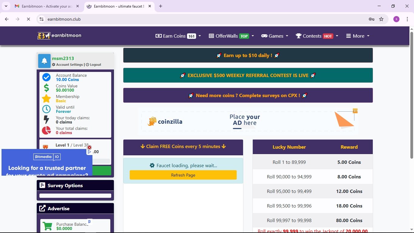Click the yellow Membership star icon

tap(46, 99)
